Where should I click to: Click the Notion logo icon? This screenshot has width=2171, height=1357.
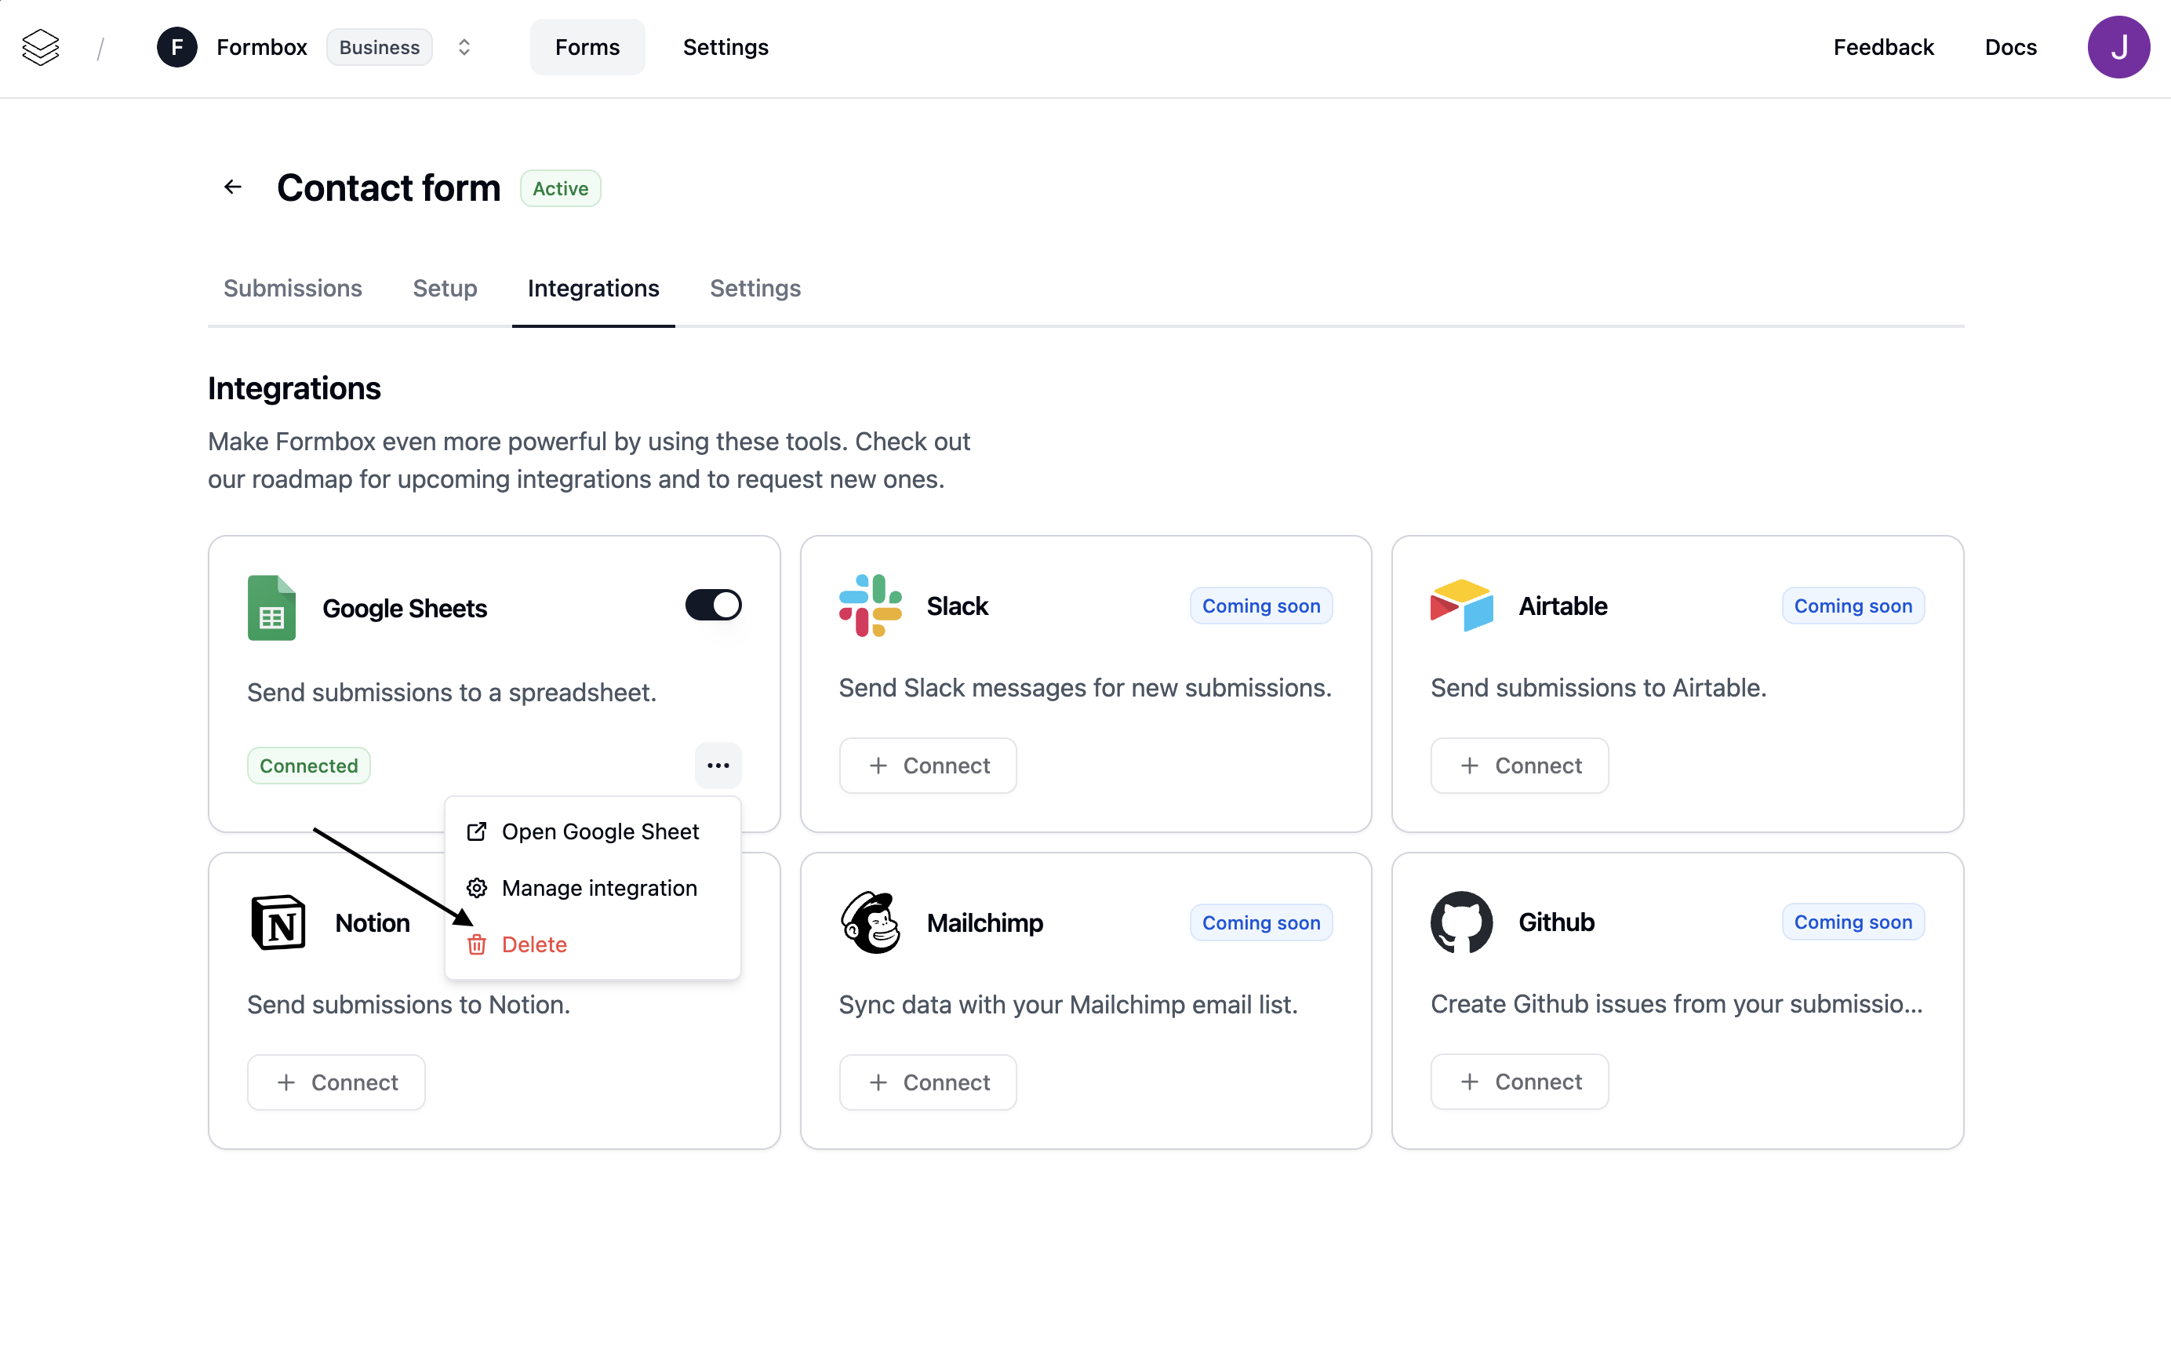pos(278,922)
